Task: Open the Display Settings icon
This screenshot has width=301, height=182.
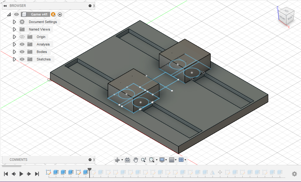Action: [x=162, y=160]
